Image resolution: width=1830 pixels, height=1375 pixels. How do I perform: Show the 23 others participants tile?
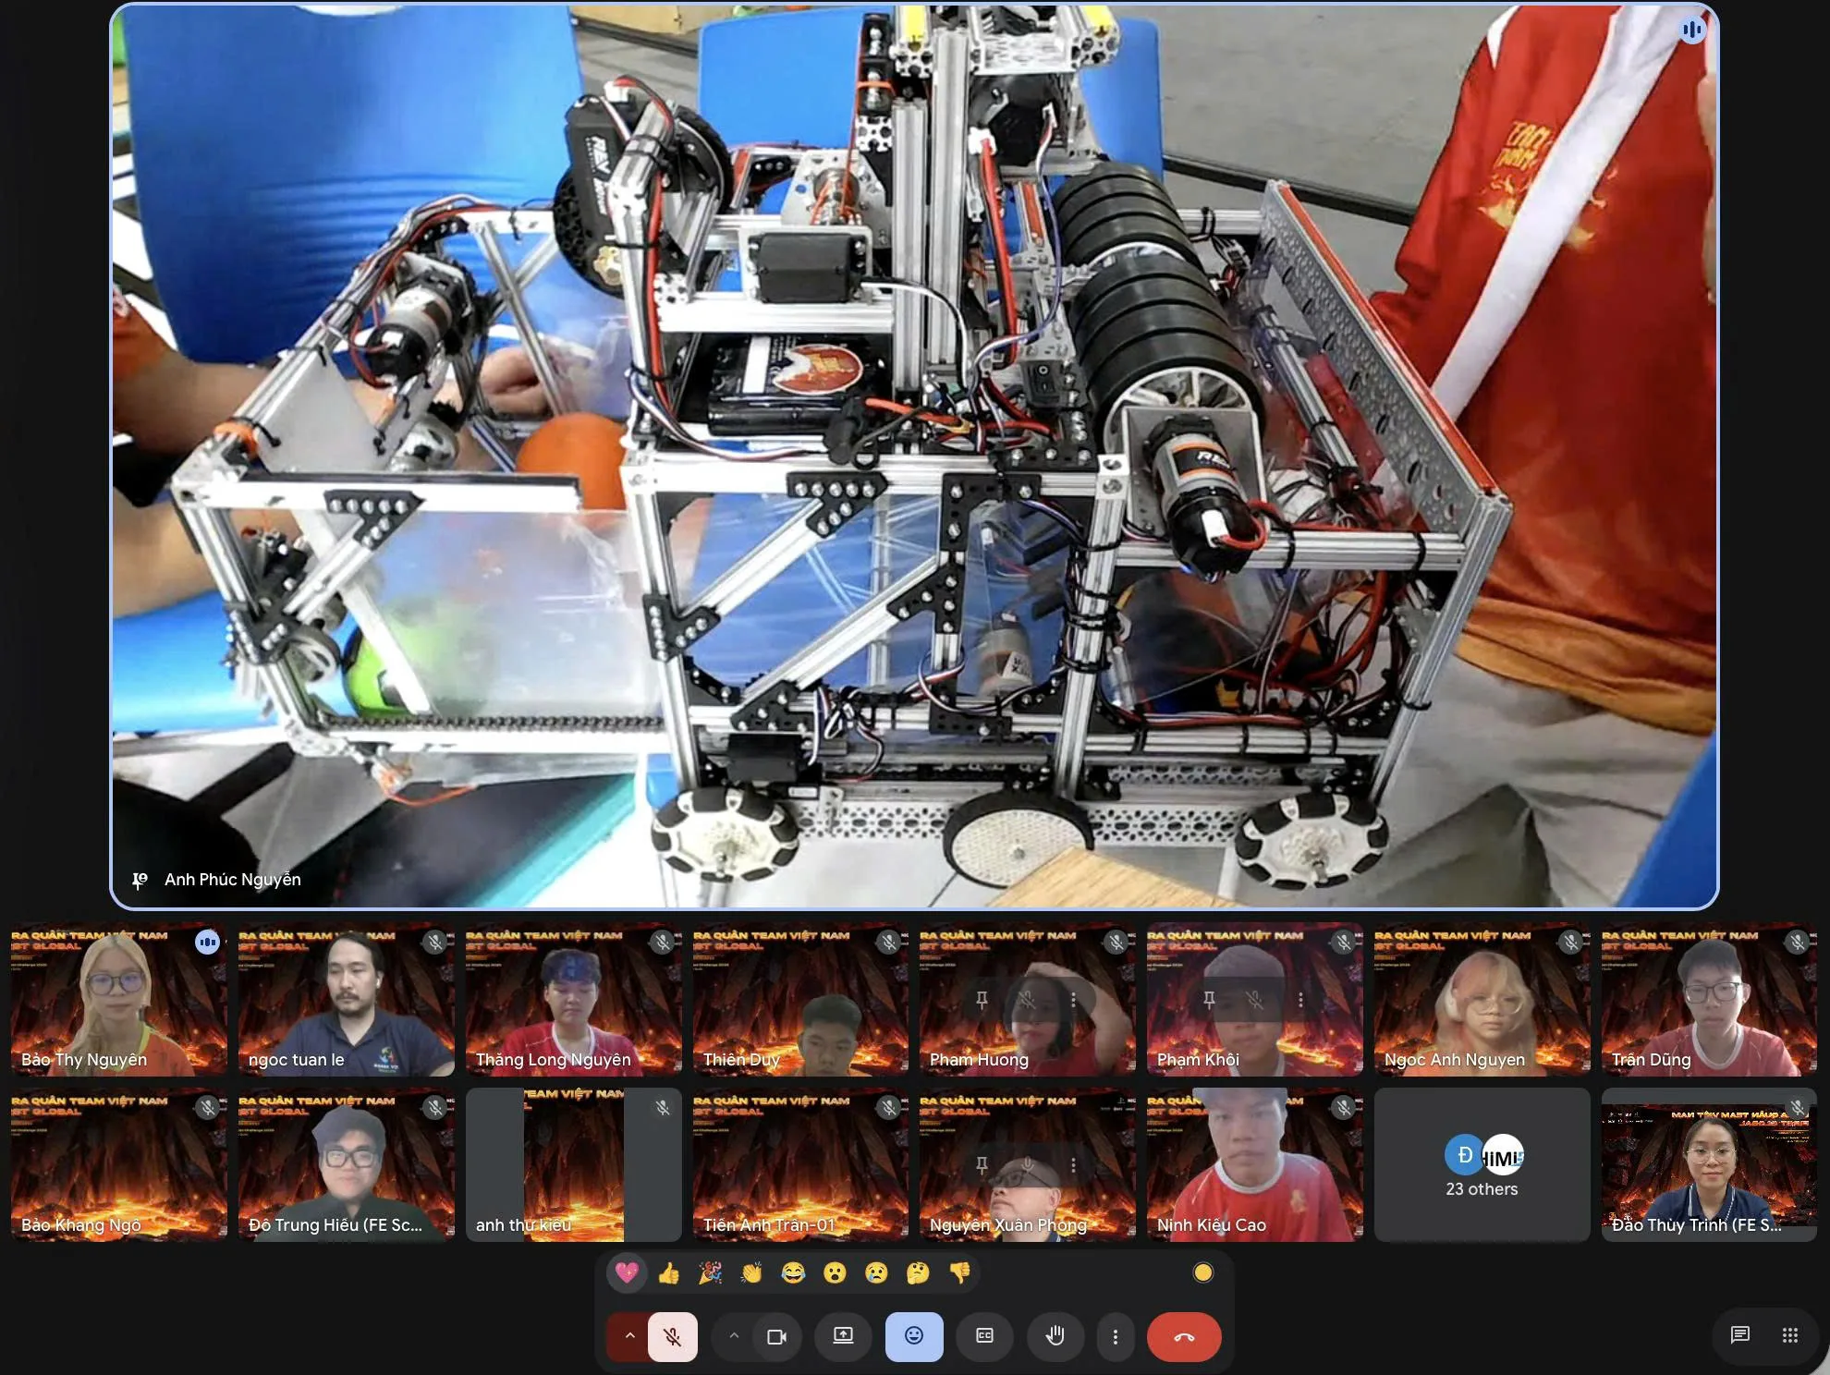[x=1482, y=1164]
